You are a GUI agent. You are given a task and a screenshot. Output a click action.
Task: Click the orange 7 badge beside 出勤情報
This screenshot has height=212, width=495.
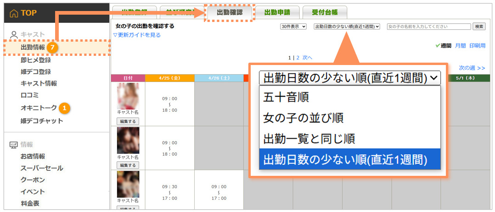click(52, 47)
